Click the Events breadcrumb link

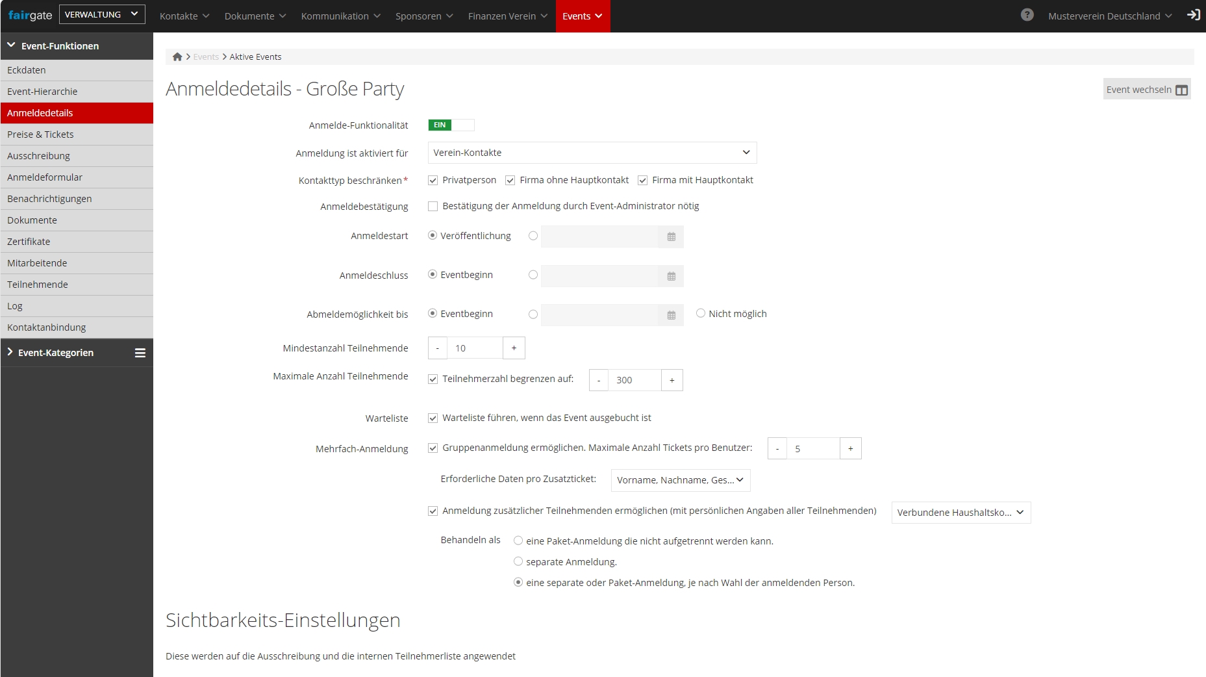206,57
